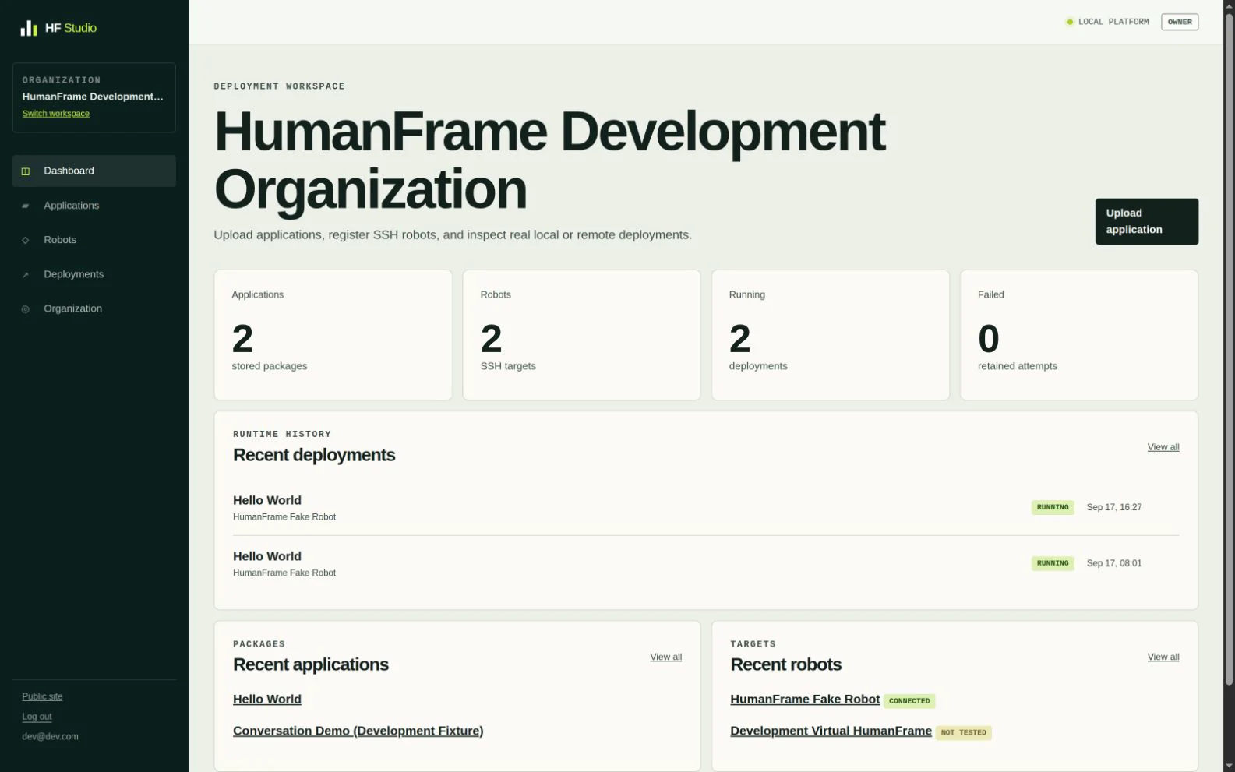This screenshot has height=772, width=1235.
Task: Click the Public site link
Action: tap(42, 696)
